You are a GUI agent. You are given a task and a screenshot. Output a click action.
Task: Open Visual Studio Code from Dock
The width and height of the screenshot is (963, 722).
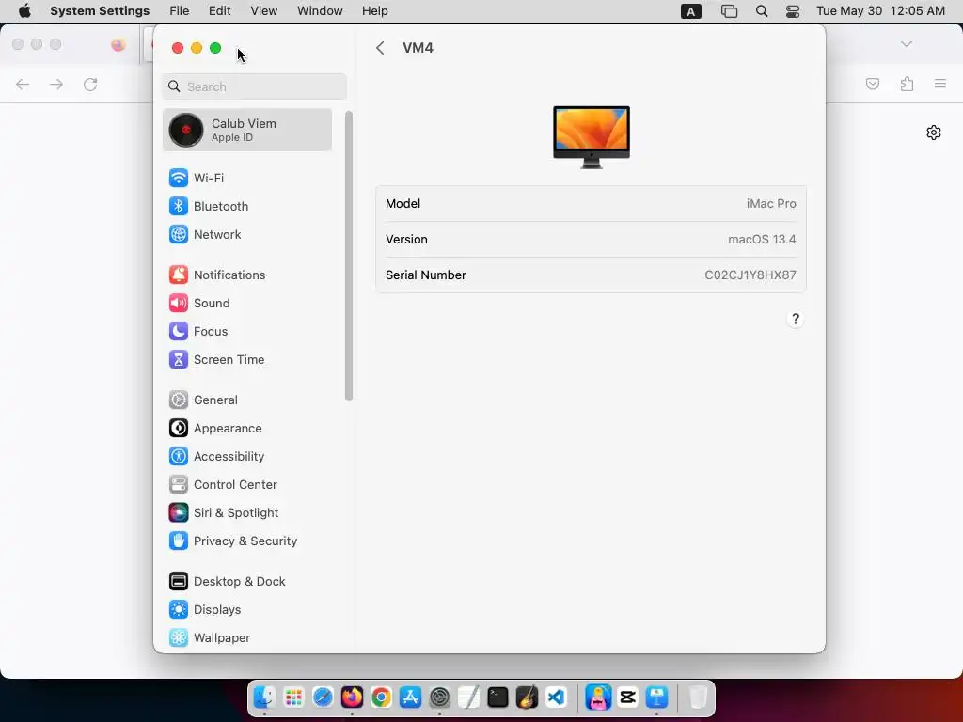coord(556,698)
